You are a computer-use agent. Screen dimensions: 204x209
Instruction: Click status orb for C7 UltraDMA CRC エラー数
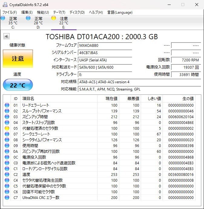[7, 197]
